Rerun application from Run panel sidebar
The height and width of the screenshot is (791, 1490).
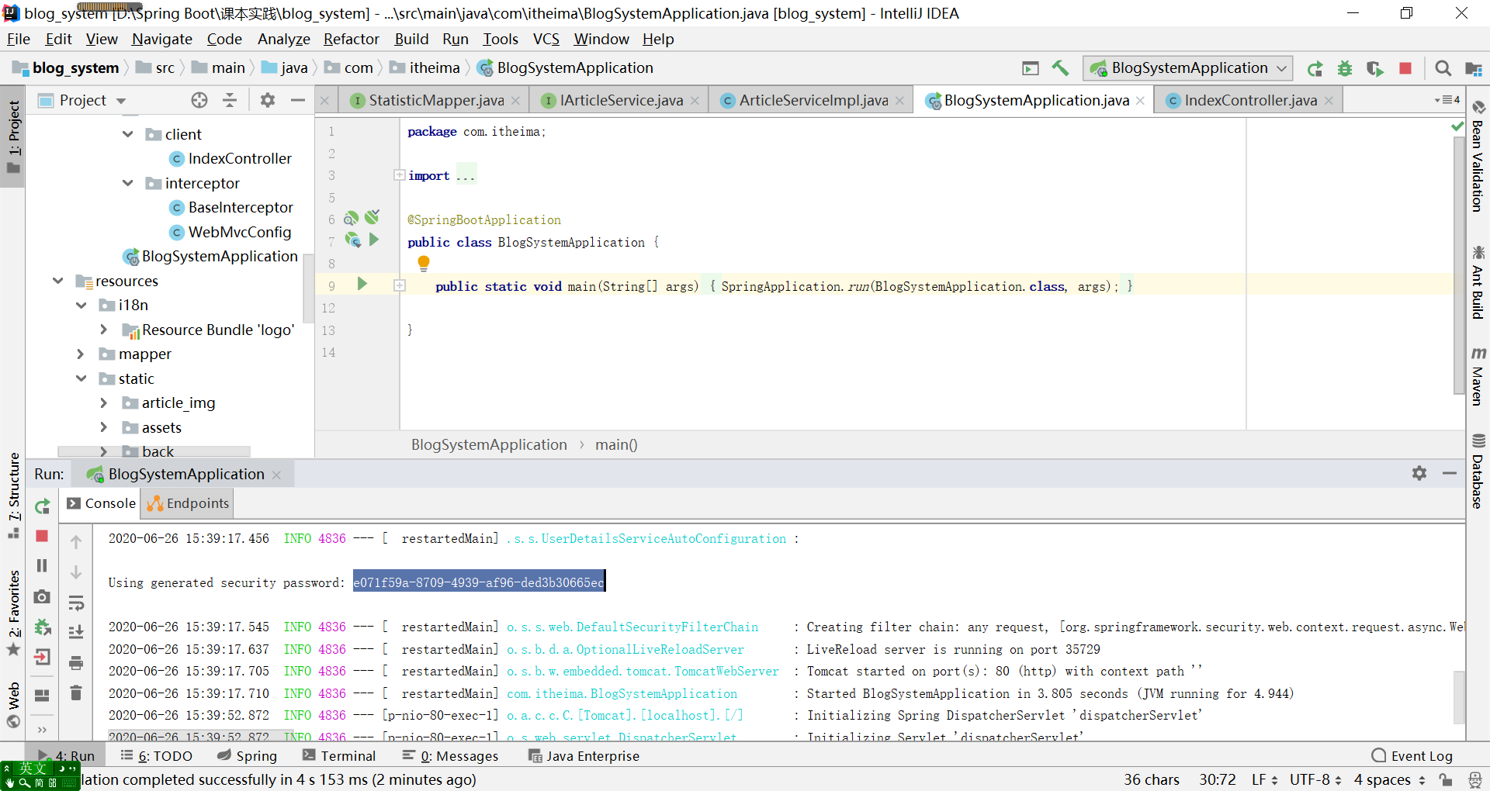tap(42, 506)
